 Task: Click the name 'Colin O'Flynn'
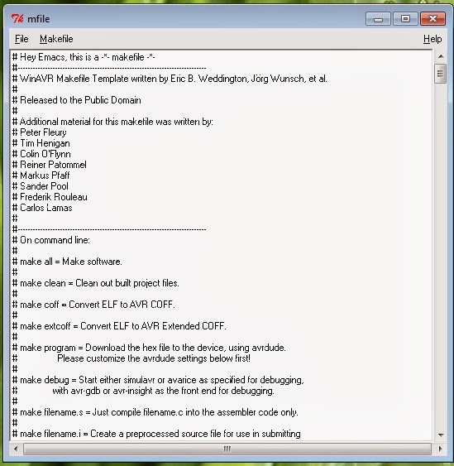[45, 154]
